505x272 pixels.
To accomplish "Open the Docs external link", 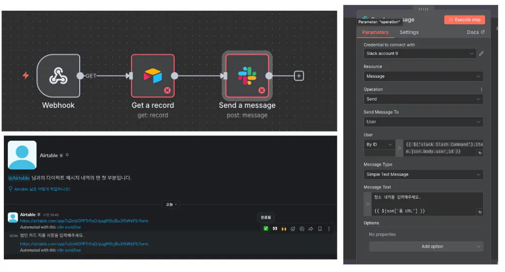I will point(476,32).
